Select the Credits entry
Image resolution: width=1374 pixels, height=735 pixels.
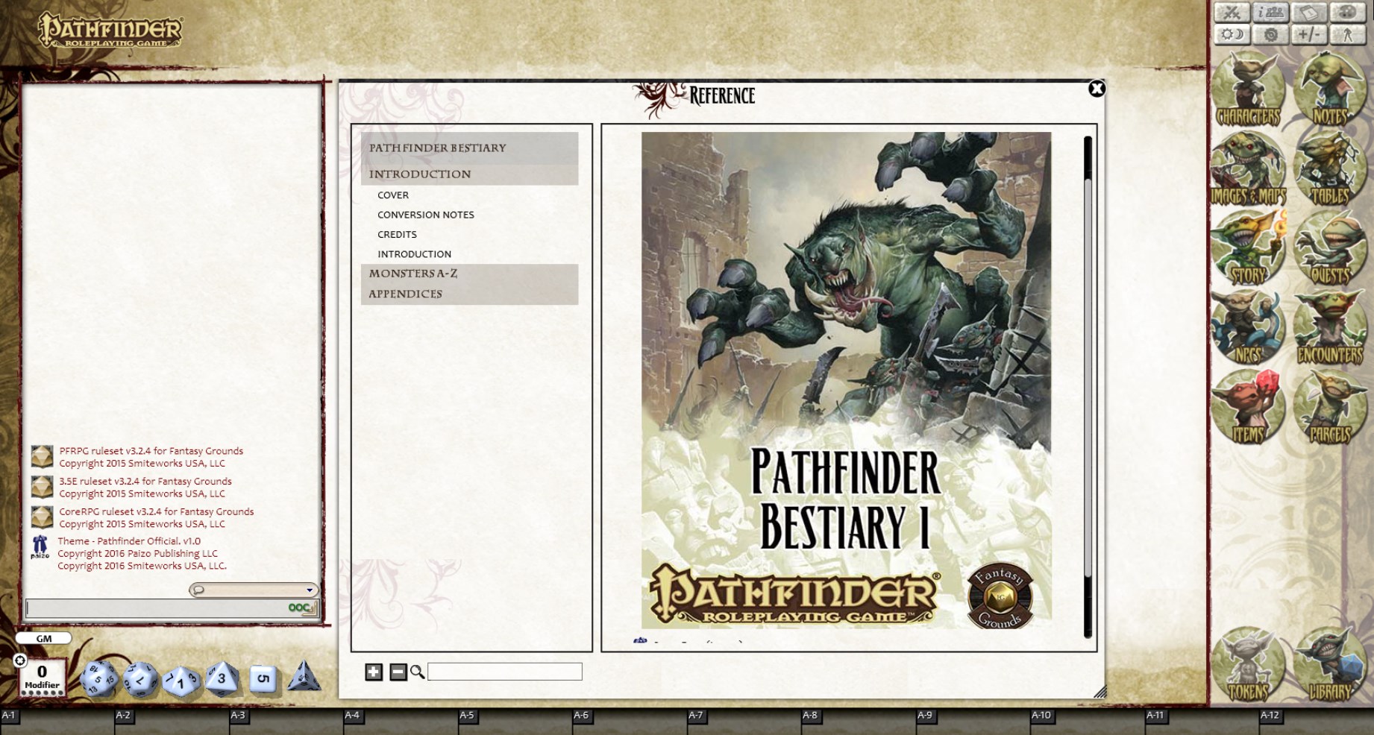pyautogui.click(x=397, y=234)
